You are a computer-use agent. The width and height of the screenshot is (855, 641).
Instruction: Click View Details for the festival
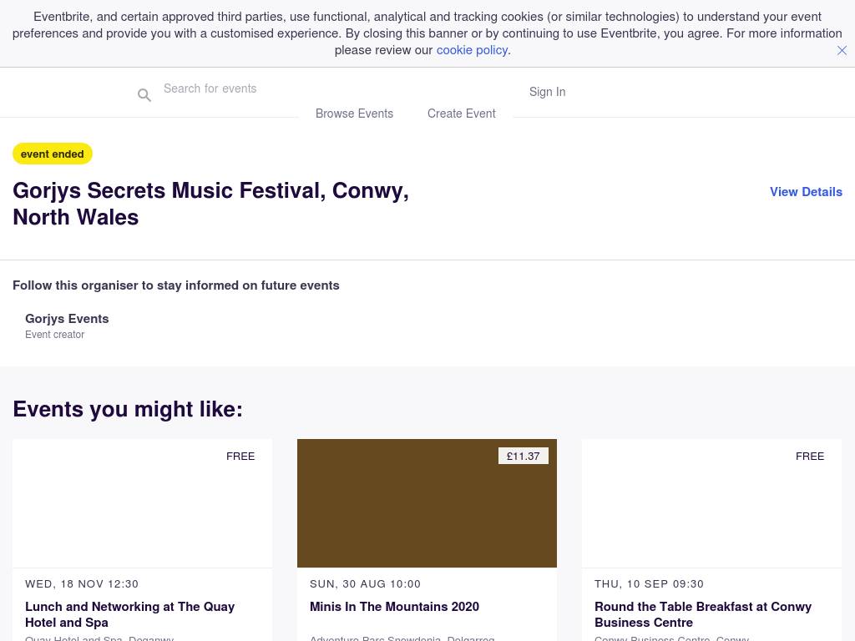[806, 192]
